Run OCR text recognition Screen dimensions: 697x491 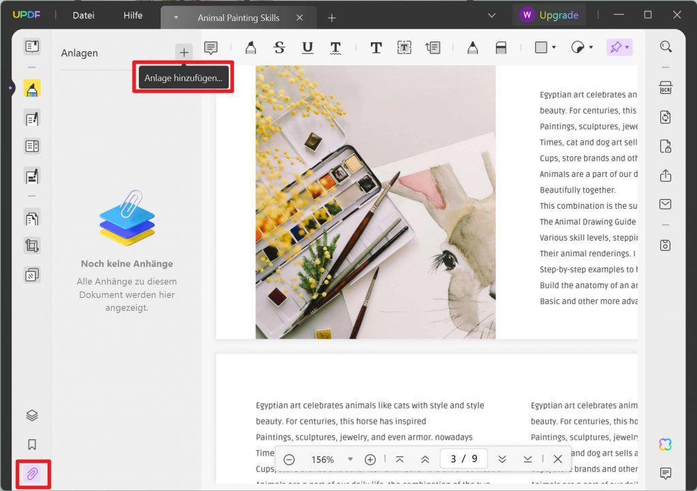666,88
